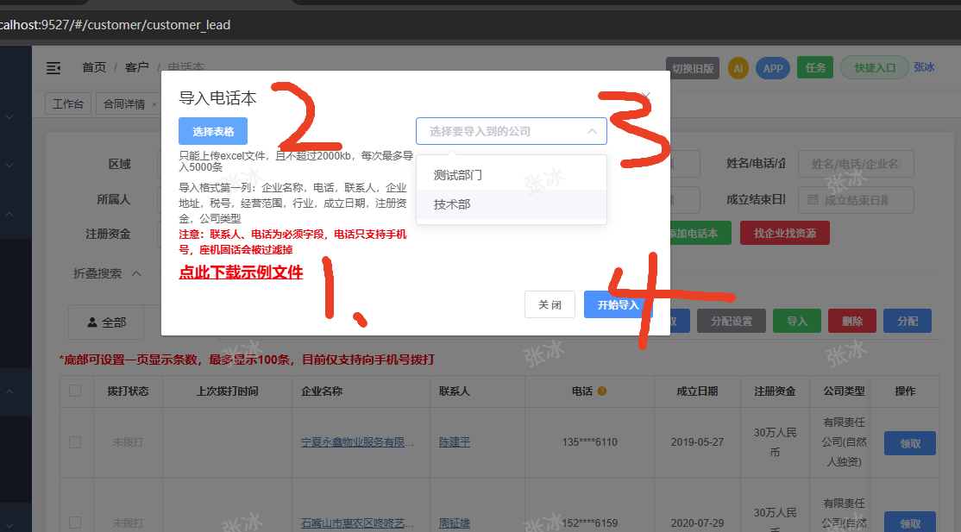Viewport: 961px width, 532px height.
Task: Download the example file via 点此下载示例文件
Action: [x=241, y=272]
